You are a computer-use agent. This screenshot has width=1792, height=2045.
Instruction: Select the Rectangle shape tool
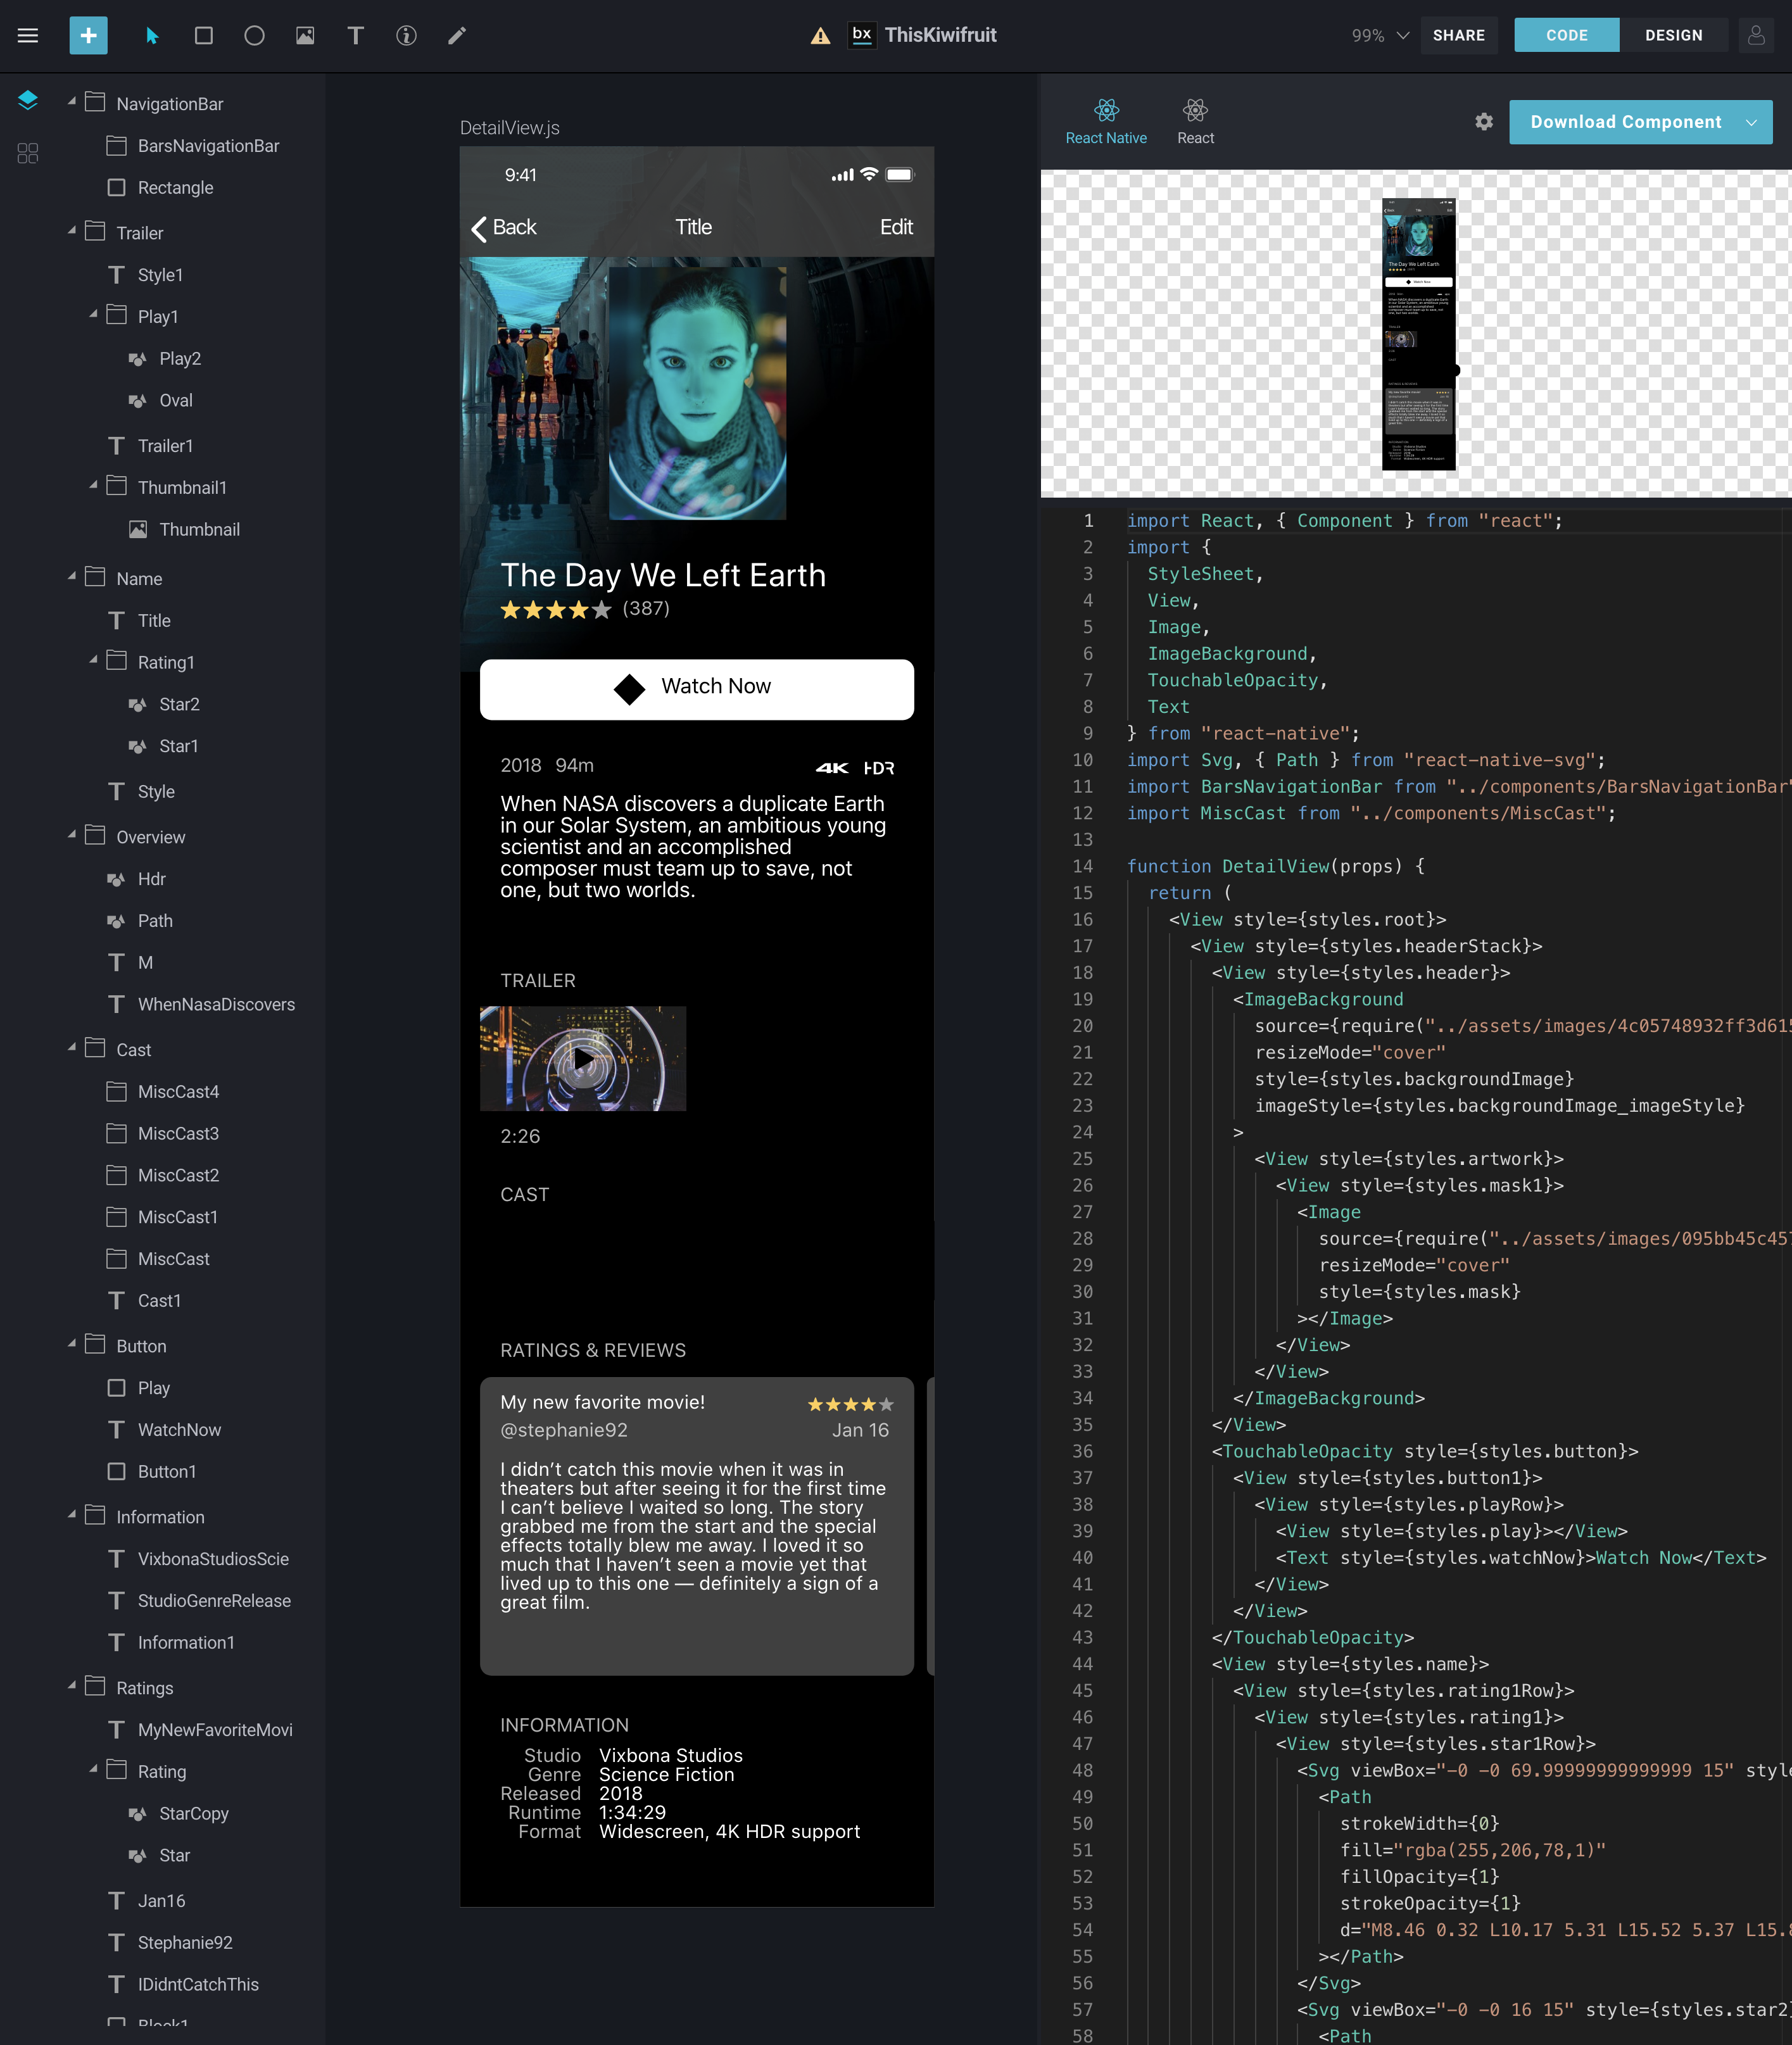203,36
